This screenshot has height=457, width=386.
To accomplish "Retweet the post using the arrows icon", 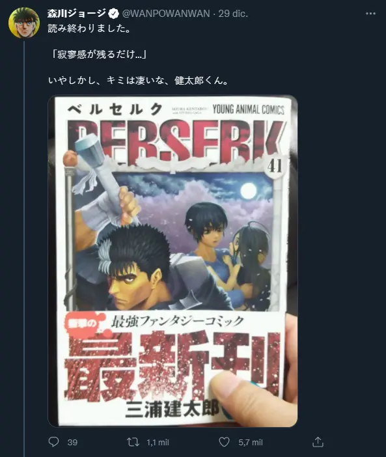I will coord(133,442).
